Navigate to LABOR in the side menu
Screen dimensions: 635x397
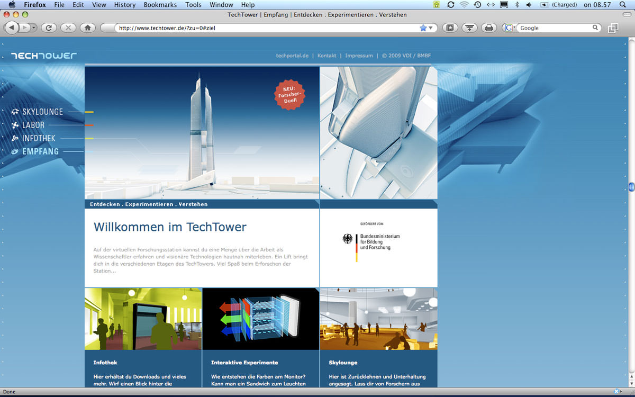[33, 125]
